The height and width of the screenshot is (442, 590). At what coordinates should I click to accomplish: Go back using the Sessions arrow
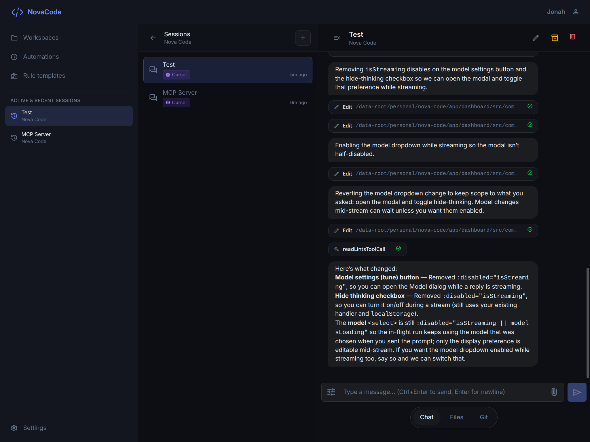[x=153, y=38]
